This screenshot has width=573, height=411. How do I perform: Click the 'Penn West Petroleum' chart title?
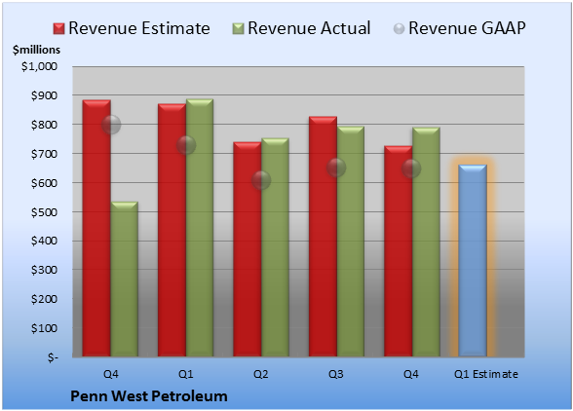click(149, 396)
